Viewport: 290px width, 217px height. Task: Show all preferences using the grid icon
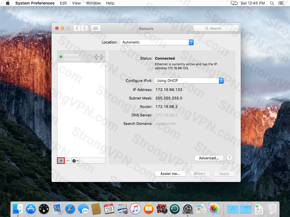(x=96, y=28)
